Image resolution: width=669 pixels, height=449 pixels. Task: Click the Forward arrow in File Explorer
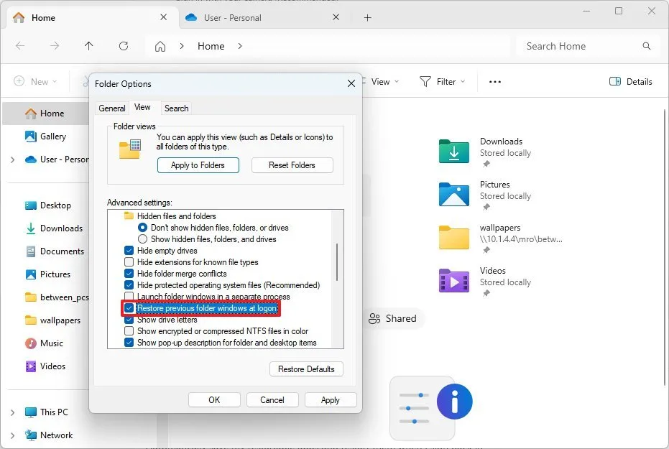(54, 46)
